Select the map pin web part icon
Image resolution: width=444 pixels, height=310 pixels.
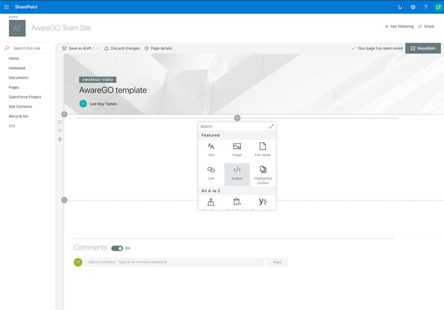(211, 202)
